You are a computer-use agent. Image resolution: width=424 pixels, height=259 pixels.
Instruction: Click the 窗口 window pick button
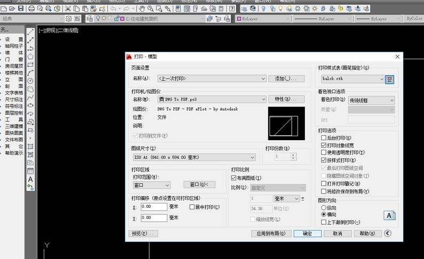[199, 184]
